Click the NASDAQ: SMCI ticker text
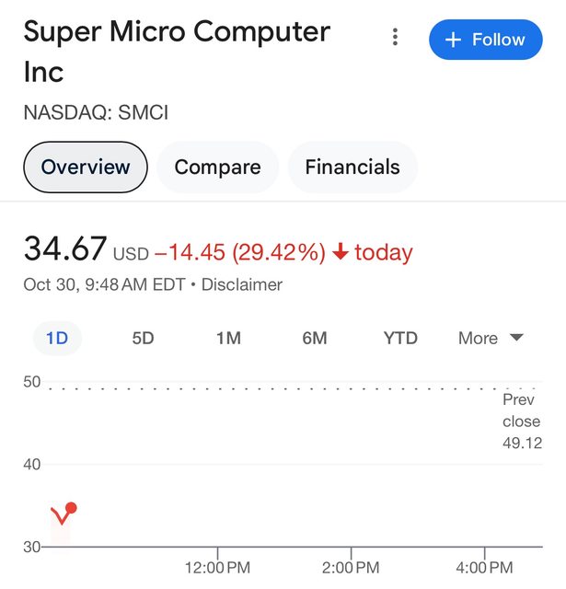Screen dimensions: 566x589 tap(96, 113)
